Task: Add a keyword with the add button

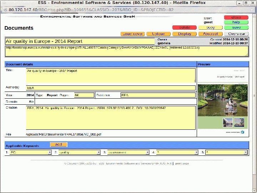Action: tap(59, 144)
